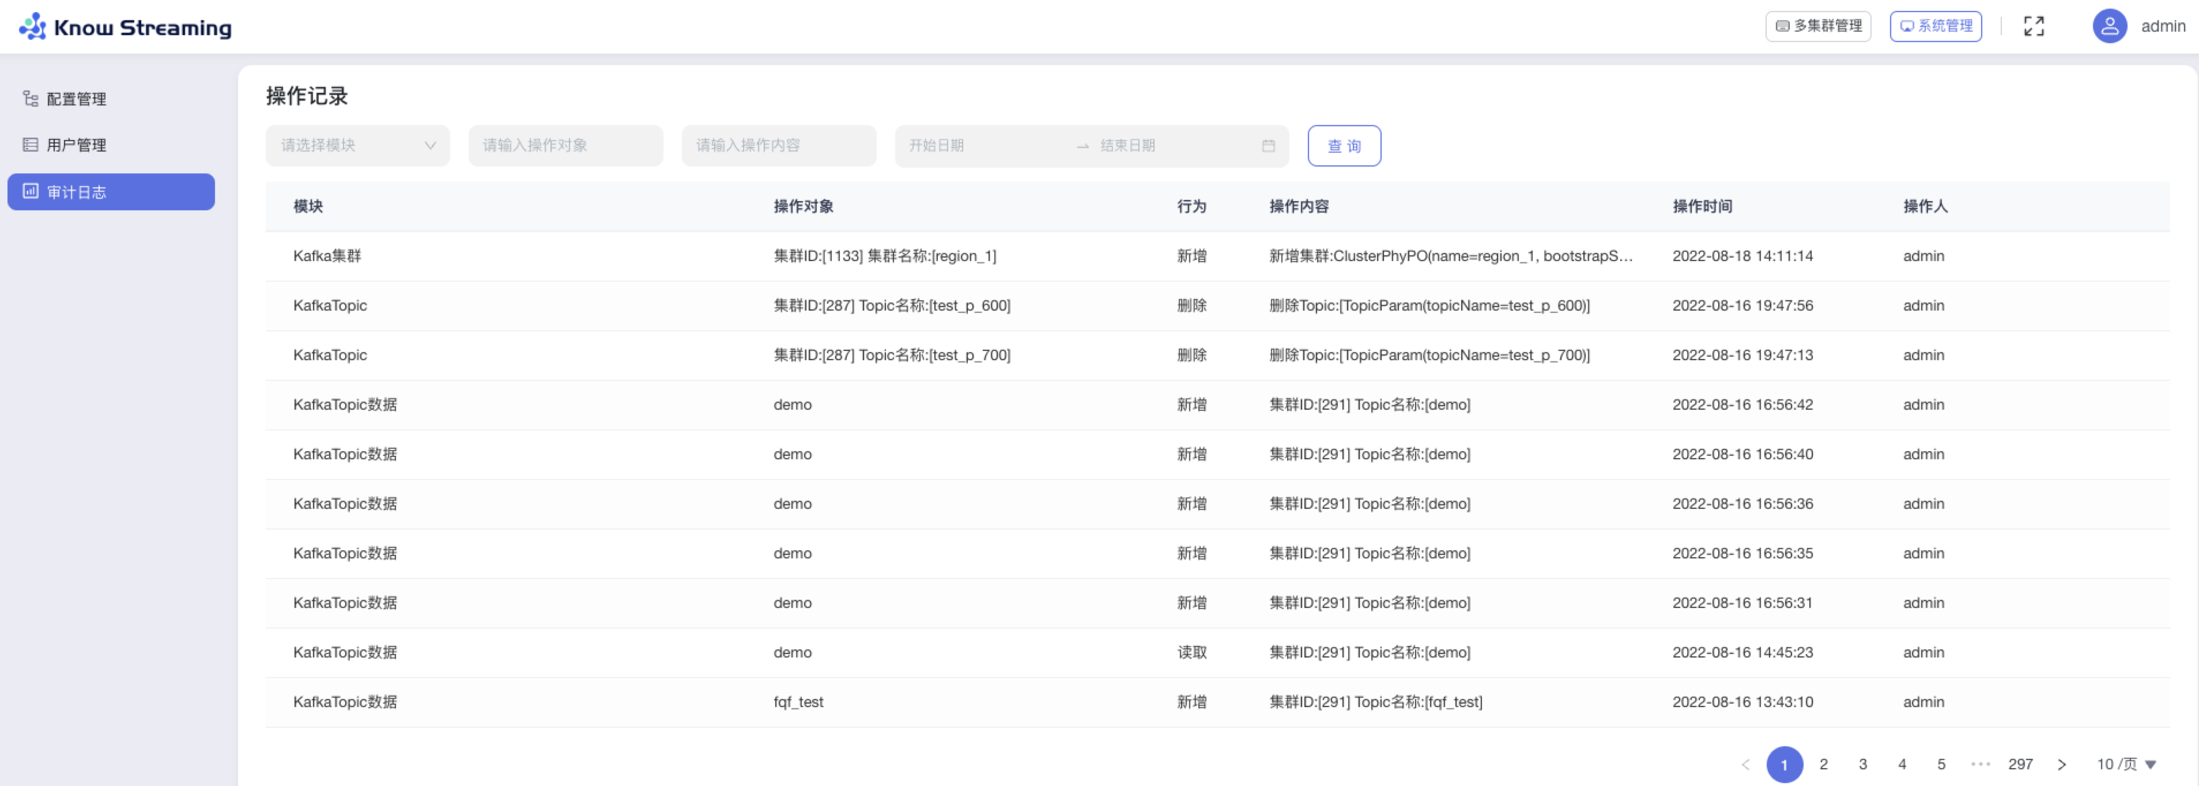The height and width of the screenshot is (786, 2199).
Task: Click the calendar icon in the date range picker
Action: [x=1269, y=145]
